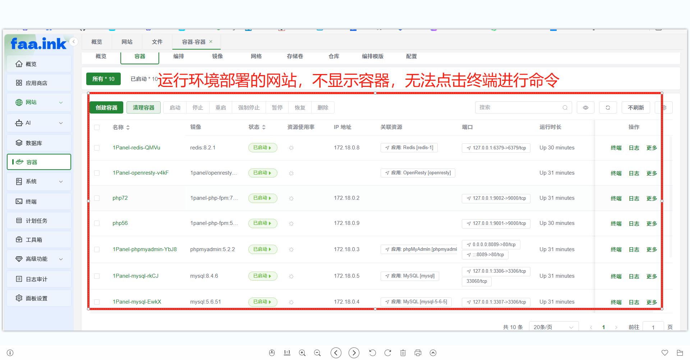690x360 pixels.
Task: Open the file folder icon in the viewer
Action: (680, 353)
